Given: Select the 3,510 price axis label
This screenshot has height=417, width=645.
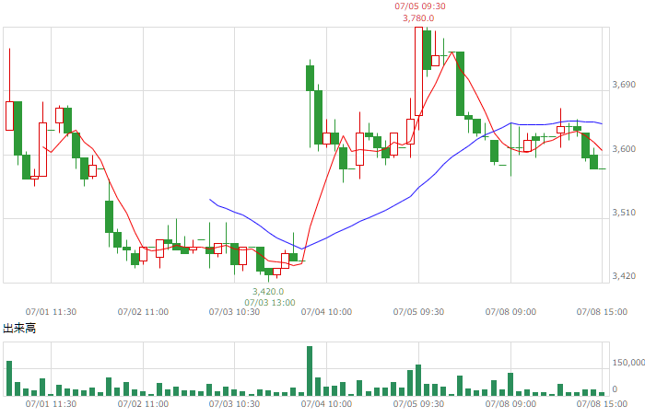Looking at the screenshot, I should click(624, 213).
